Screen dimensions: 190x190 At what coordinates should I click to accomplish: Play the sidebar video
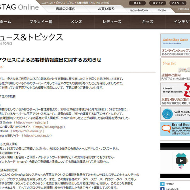(x=181, y=160)
